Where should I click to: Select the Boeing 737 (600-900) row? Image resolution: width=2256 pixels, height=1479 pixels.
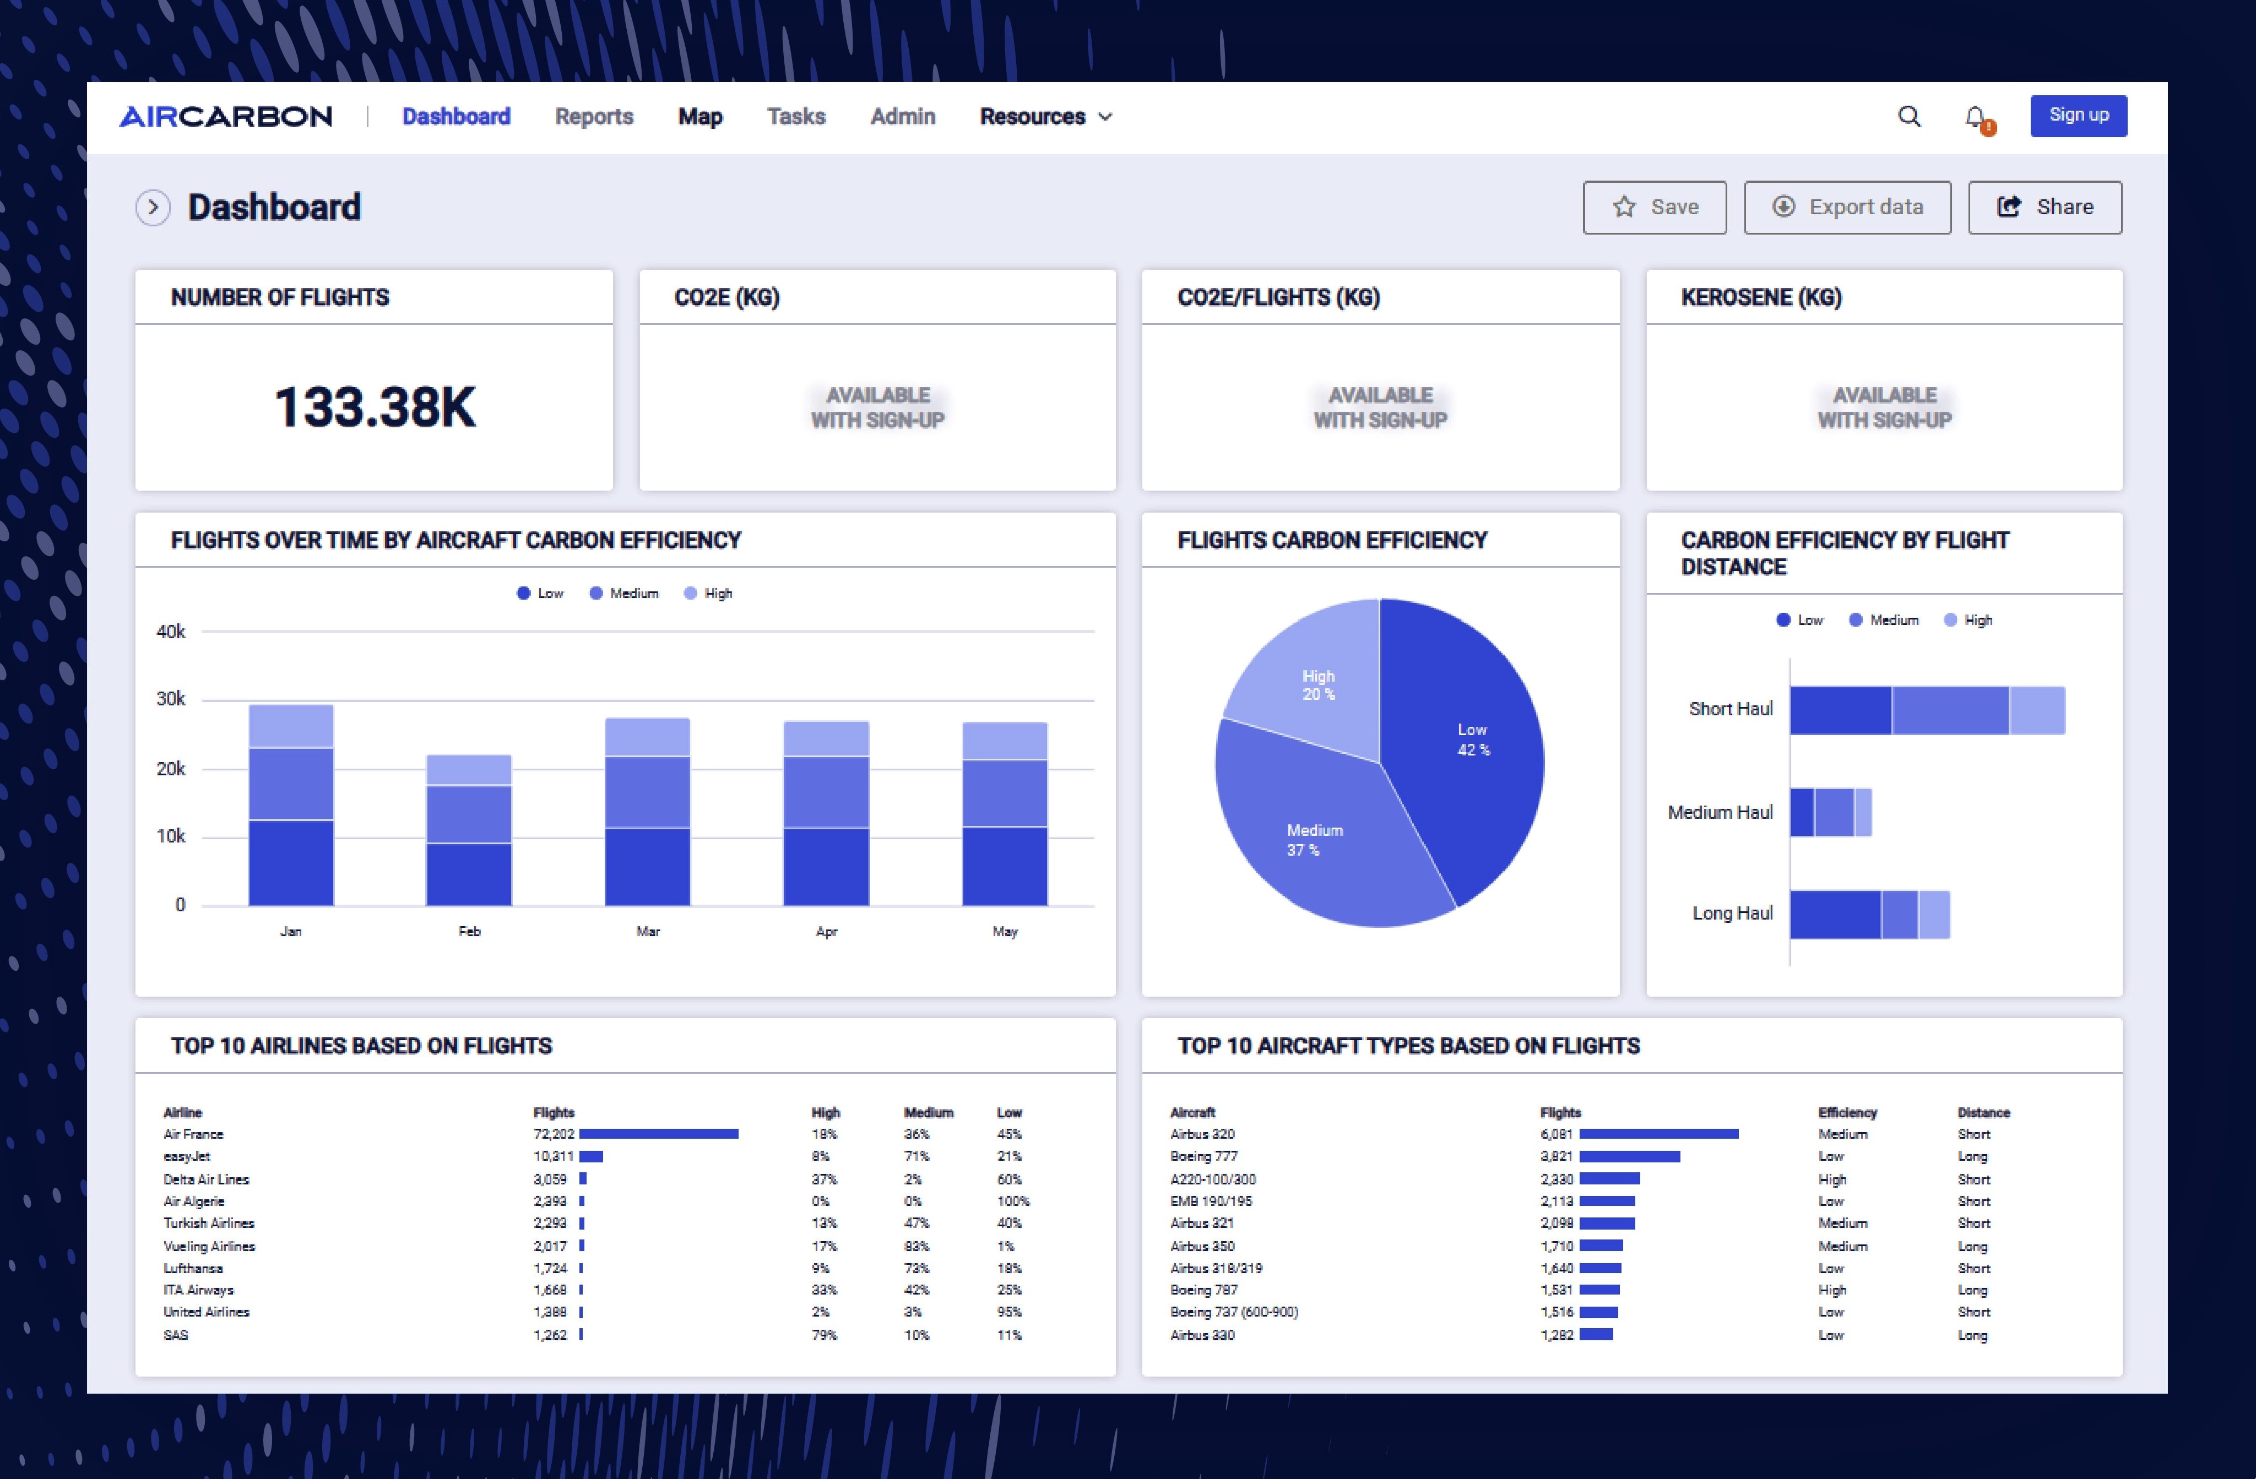coord(1591,1312)
